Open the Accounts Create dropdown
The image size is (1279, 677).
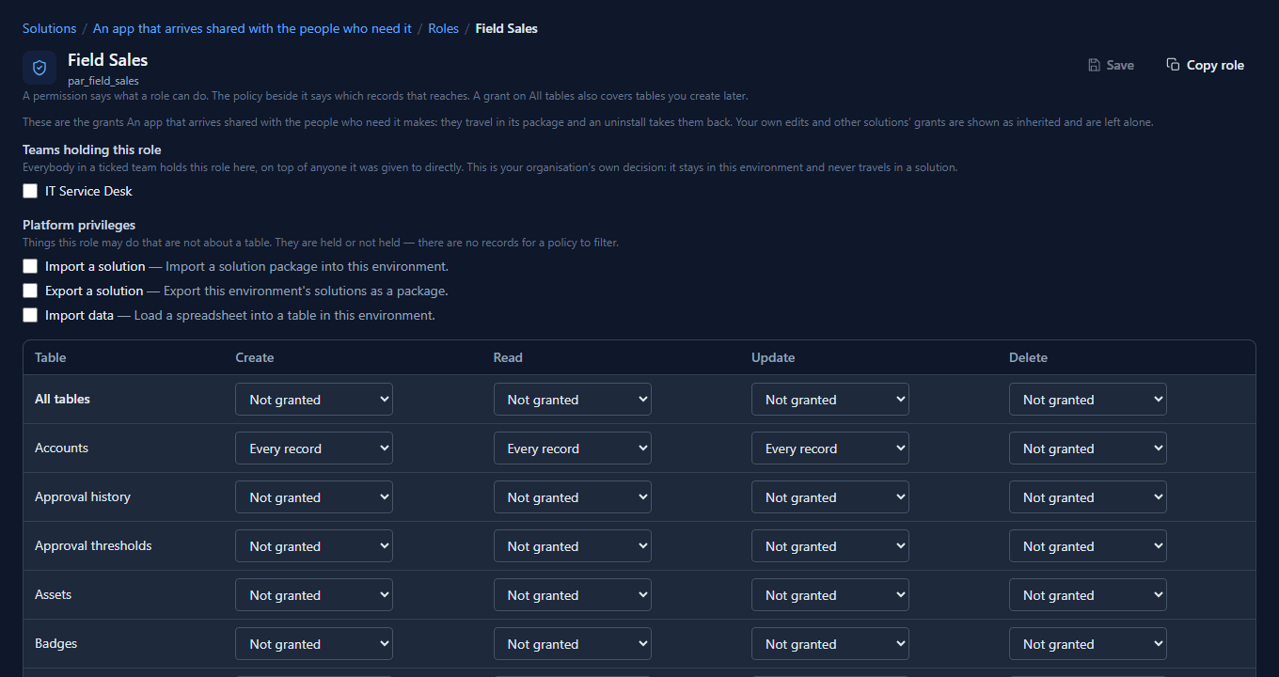click(x=314, y=449)
